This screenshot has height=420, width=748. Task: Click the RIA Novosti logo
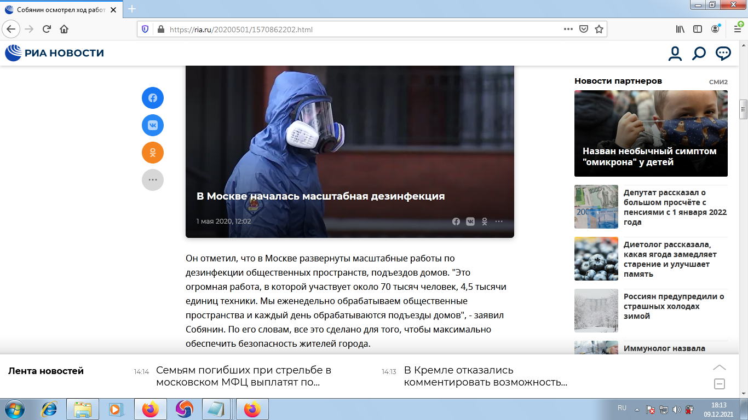[x=55, y=53]
